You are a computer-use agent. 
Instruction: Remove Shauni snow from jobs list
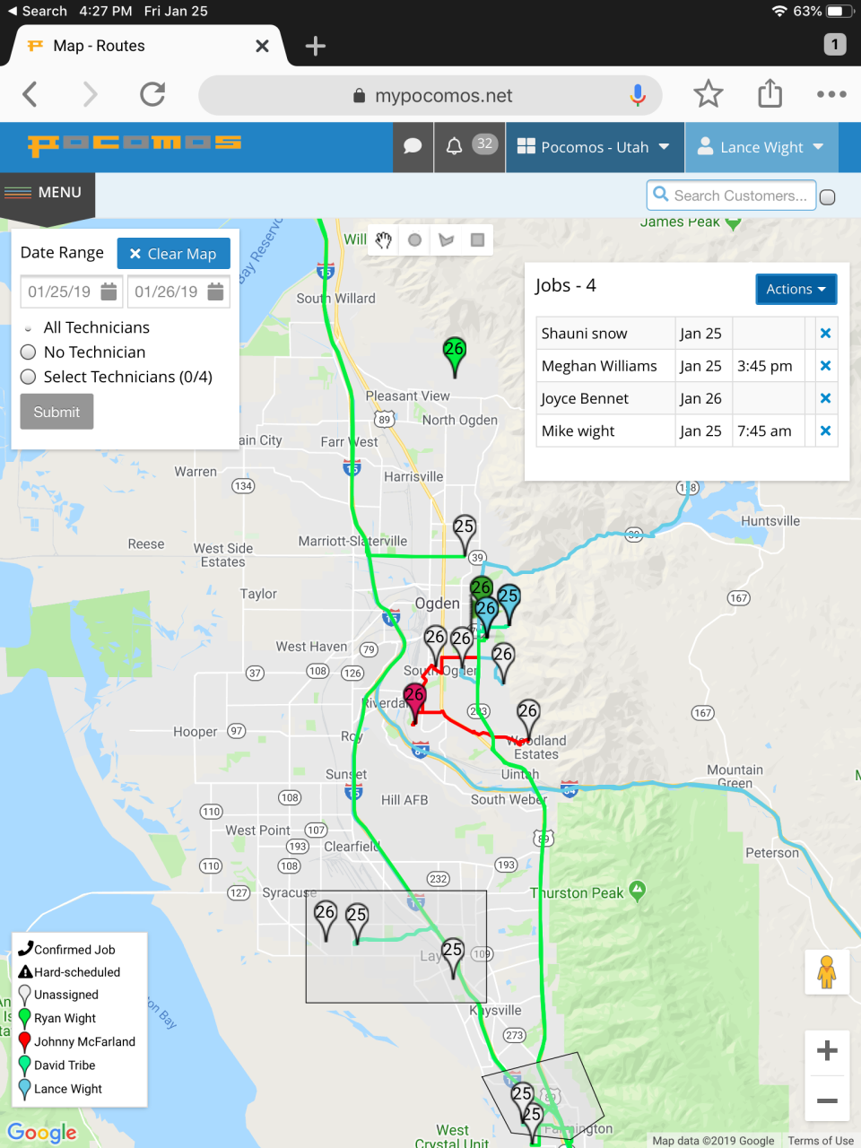(x=825, y=334)
